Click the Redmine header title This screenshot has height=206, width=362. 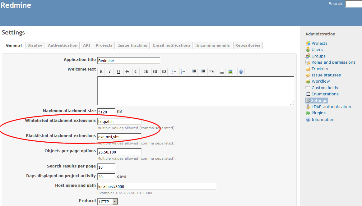tap(16, 5)
